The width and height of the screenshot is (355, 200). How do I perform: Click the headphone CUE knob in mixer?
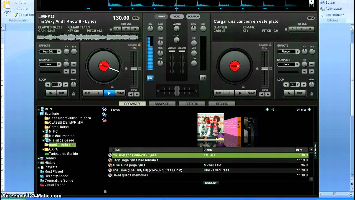tap(177, 40)
